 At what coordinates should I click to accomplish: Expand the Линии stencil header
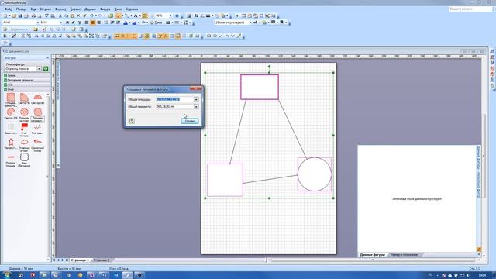(26, 76)
